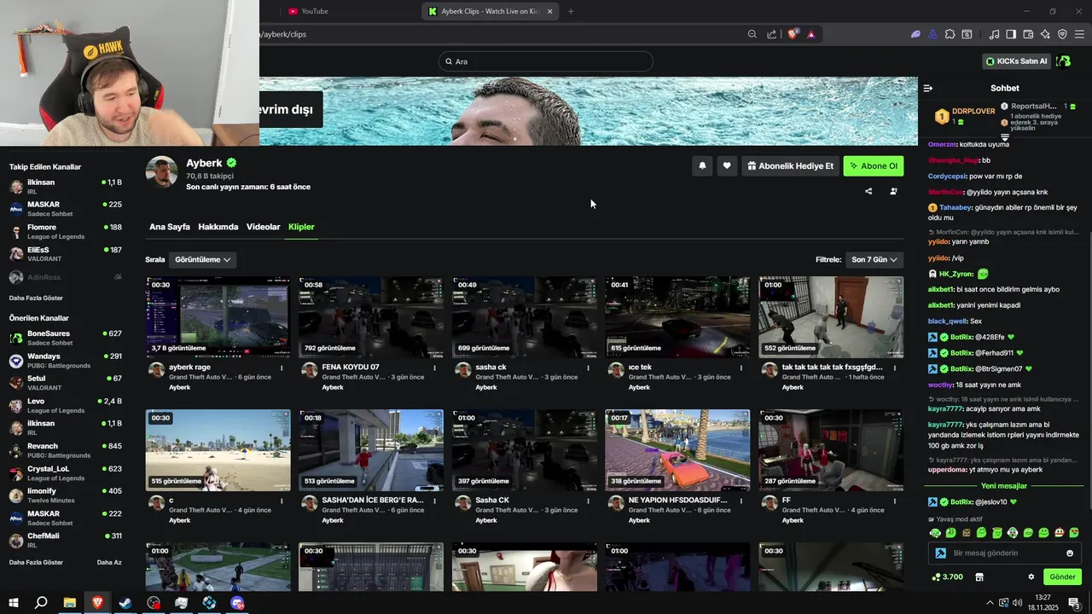This screenshot has width=1092, height=614.
Task: Open the channel points shop icon
Action: tap(979, 577)
